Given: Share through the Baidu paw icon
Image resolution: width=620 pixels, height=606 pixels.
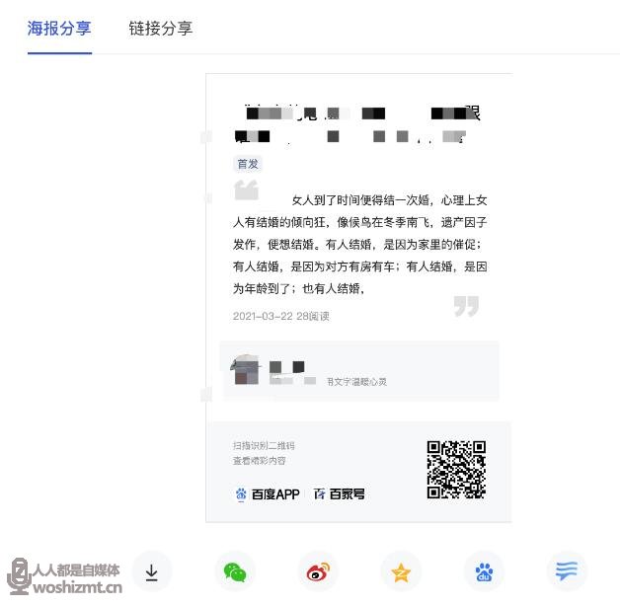Looking at the screenshot, I should [484, 571].
